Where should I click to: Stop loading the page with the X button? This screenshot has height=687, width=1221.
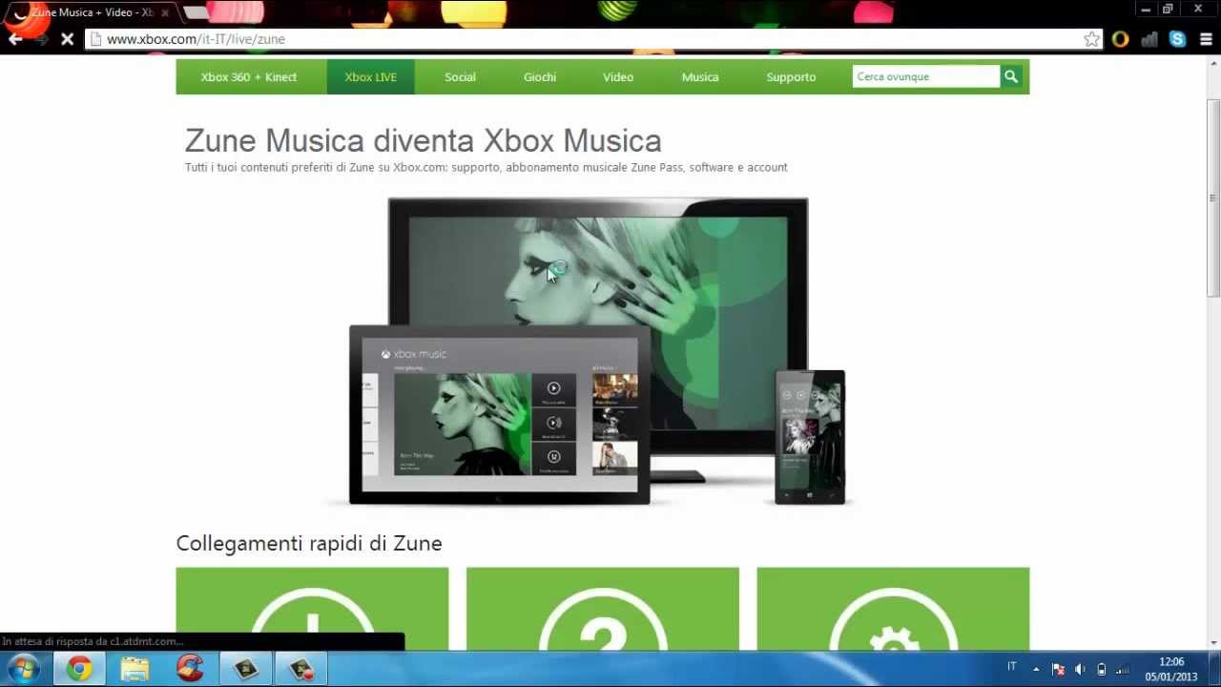[67, 39]
